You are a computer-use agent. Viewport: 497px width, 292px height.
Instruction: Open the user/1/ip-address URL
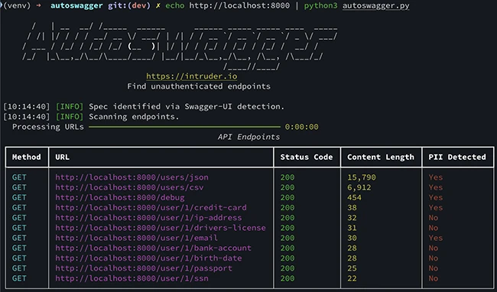coord(148,218)
